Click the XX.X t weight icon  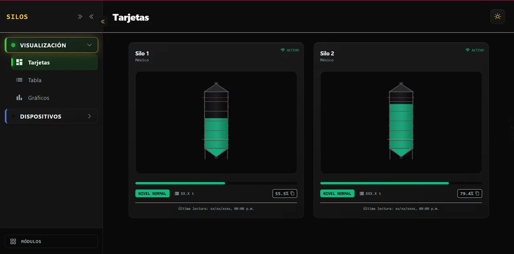(177, 193)
